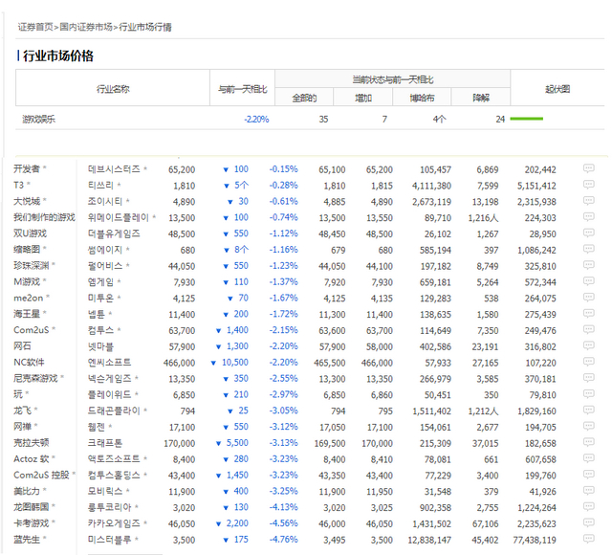Select the price 466,000 for NC软件
Screen dimensions: 612x555
click(179, 363)
